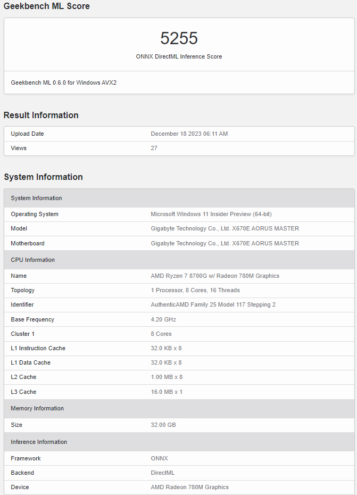Select the Model row label
This screenshot has height=495, width=357.
point(19,228)
